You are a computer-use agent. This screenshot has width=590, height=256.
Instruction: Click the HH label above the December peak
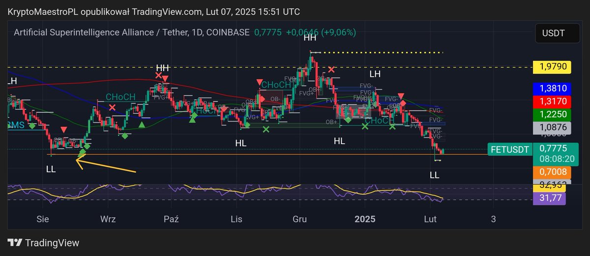pyautogui.click(x=310, y=37)
